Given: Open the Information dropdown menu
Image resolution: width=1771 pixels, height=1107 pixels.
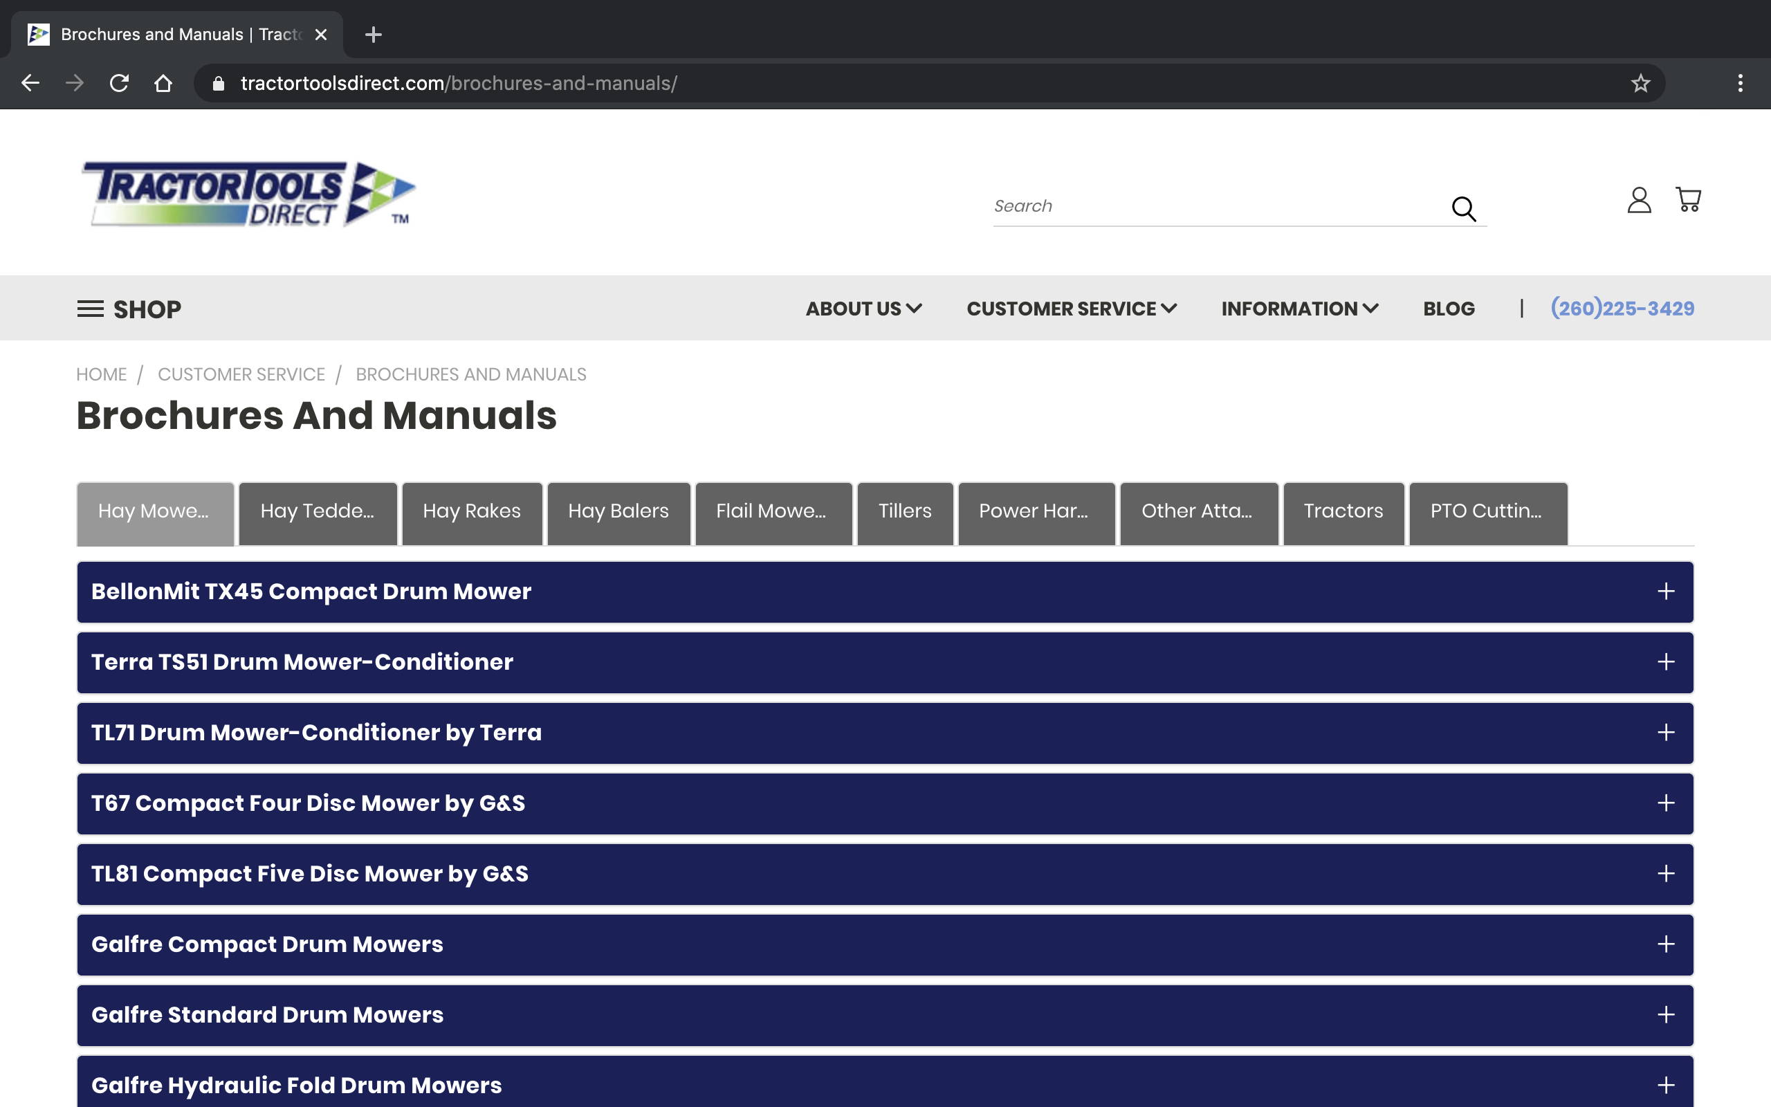Looking at the screenshot, I should pos(1300,309).
